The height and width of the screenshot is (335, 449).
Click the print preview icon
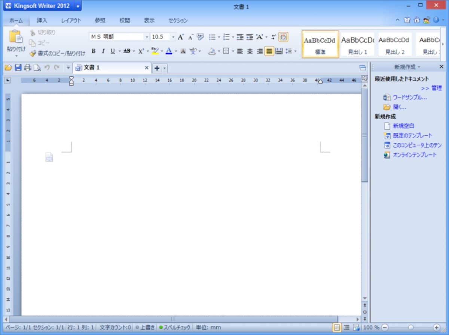coord(37,68)
